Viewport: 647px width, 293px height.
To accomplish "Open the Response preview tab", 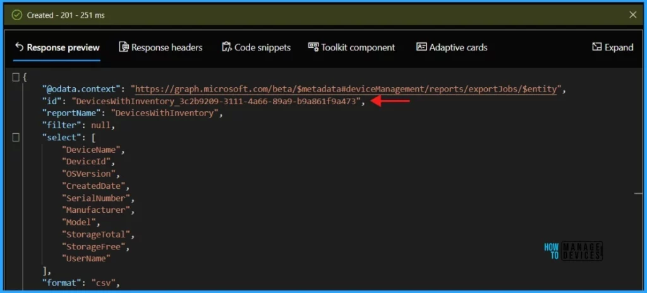I will coord(57,47).
